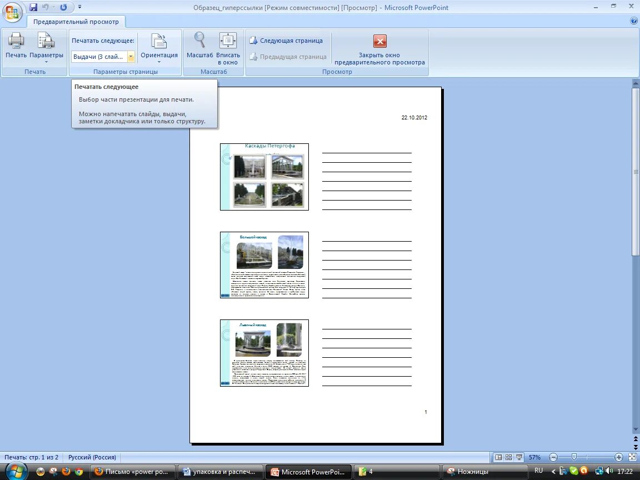Click the Львиный каскад slide thumbnail
This screenshot has width=640, height=480.
click(x=264, y=353)
